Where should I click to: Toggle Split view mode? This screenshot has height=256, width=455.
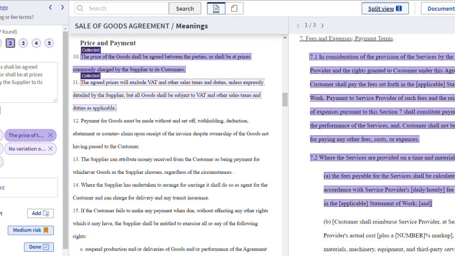(x=385, y=8)
